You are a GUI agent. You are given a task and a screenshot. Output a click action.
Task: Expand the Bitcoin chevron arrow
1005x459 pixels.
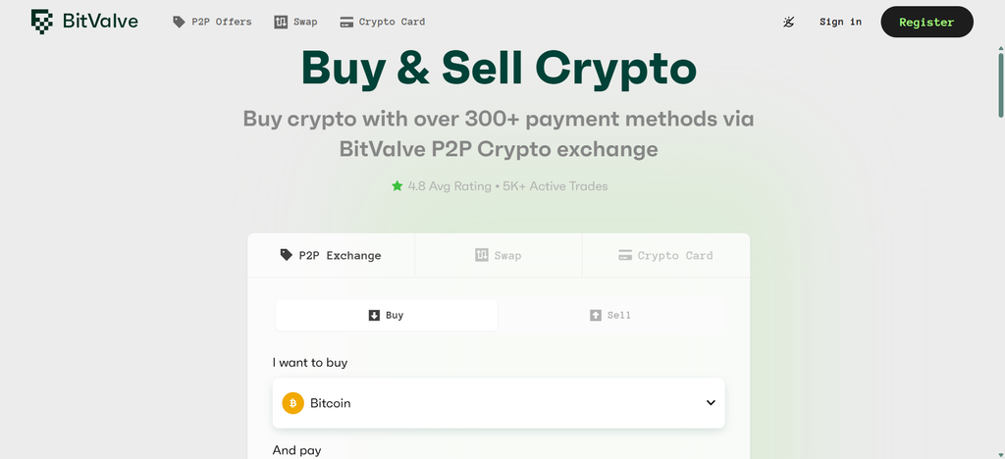[x=711, y=403]
